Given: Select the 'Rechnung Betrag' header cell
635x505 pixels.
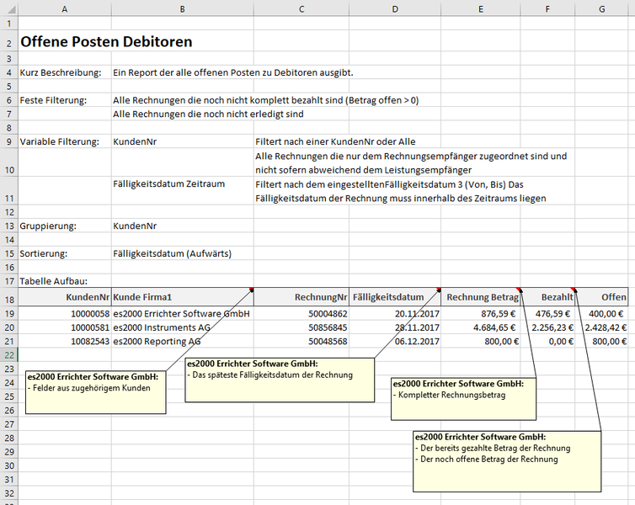Looking at the screenshot, I should (481, 297).
